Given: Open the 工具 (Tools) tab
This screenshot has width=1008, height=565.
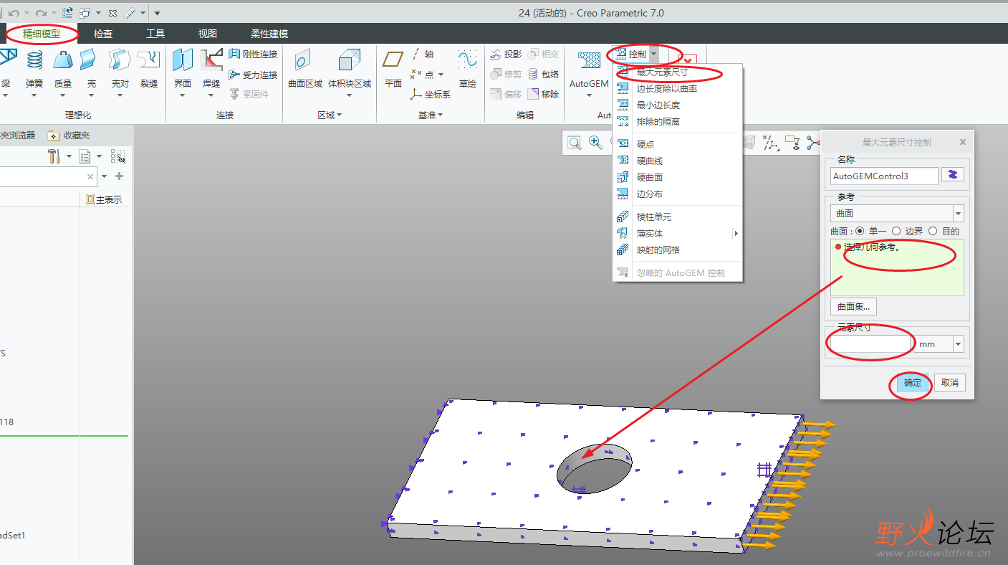Looking at the screenshot, I should 155,34.
